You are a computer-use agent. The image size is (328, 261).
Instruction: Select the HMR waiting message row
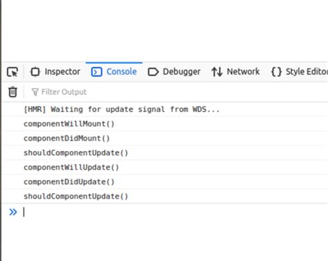tap(165, 109)
